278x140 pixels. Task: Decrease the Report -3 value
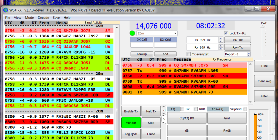coord(249,55)
